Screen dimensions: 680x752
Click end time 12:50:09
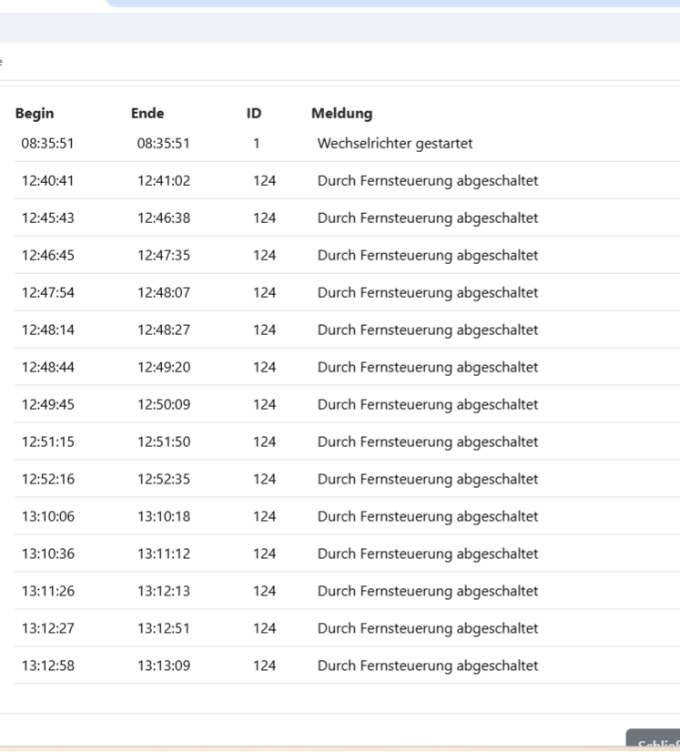[x=164, y=405]
